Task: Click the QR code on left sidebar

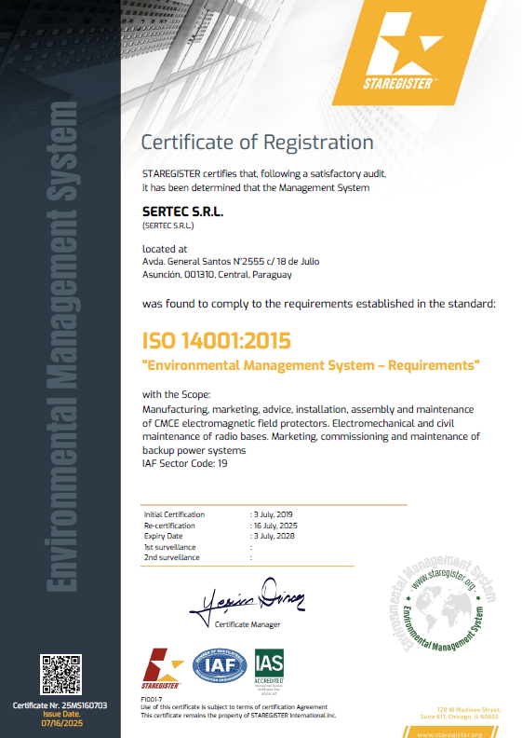Action: [x=60, y=674]
